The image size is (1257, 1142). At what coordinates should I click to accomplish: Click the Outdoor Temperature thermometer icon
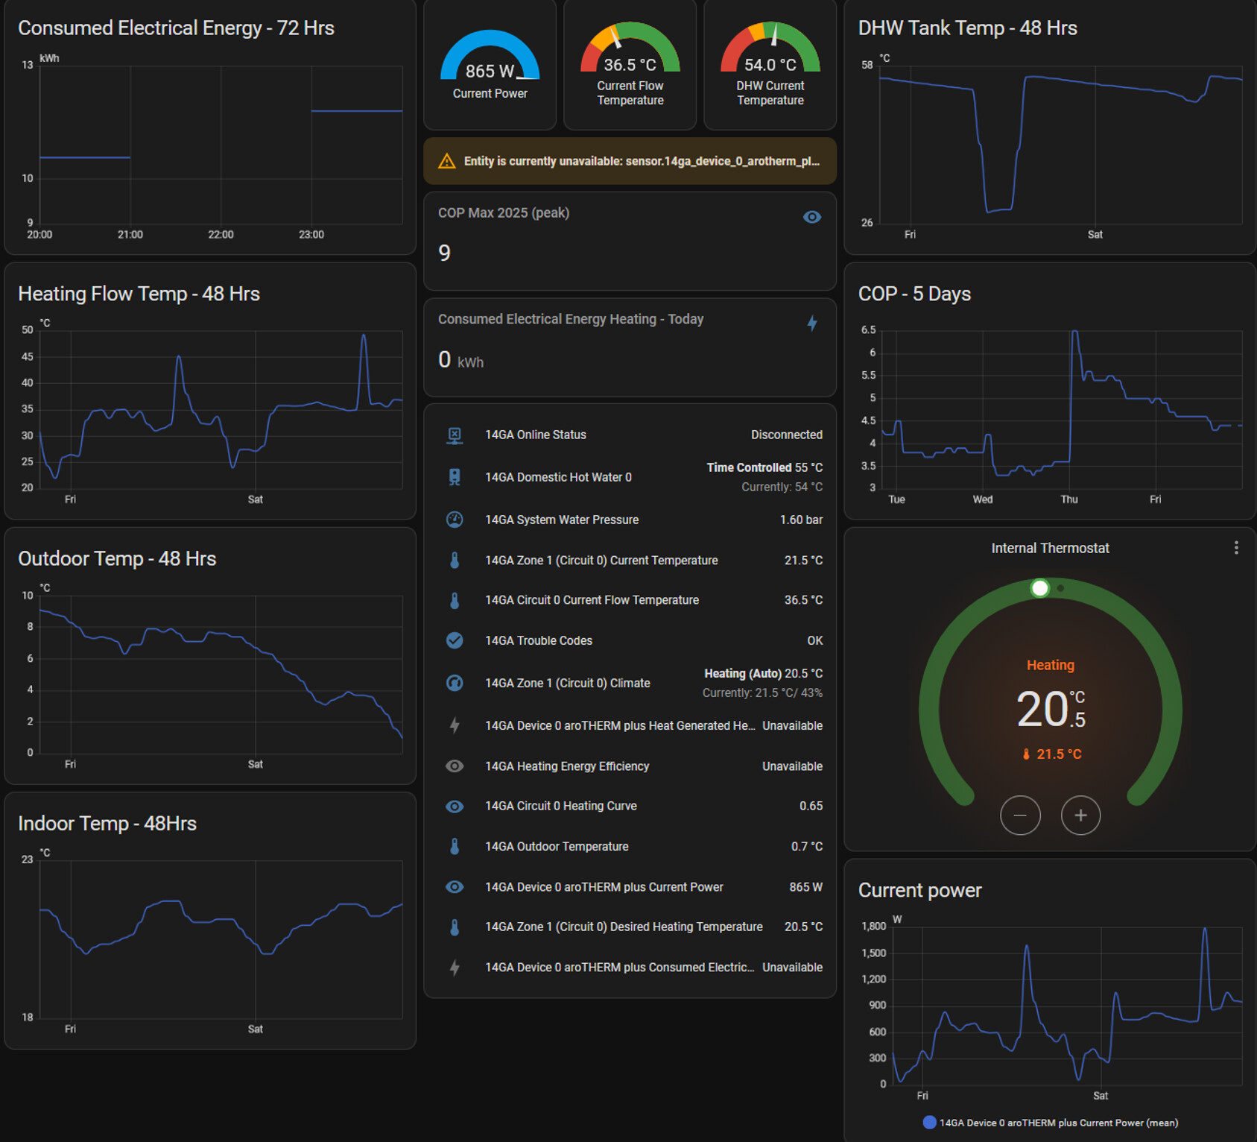[455, 847]
